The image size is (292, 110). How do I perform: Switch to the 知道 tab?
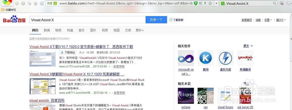click(70, 30)
